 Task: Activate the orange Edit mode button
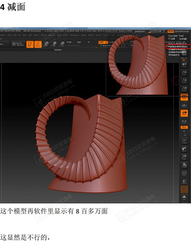[x=30, y=44]
